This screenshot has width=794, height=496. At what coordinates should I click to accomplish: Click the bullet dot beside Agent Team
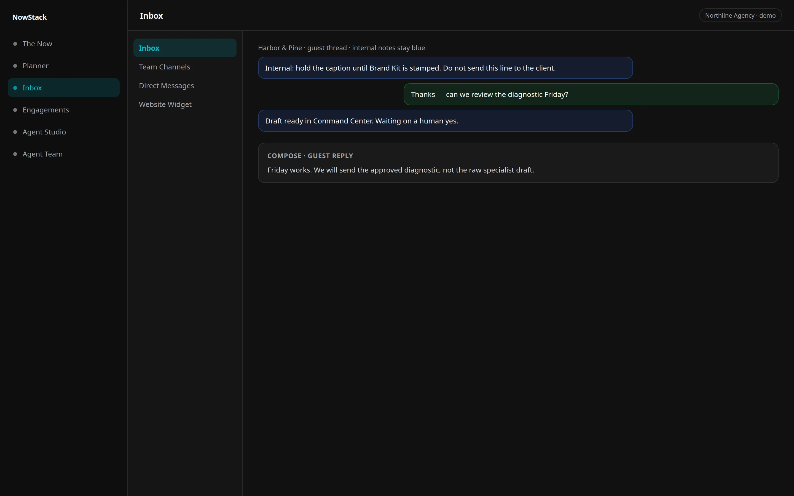pyautogui.click(x=15, y=154)
